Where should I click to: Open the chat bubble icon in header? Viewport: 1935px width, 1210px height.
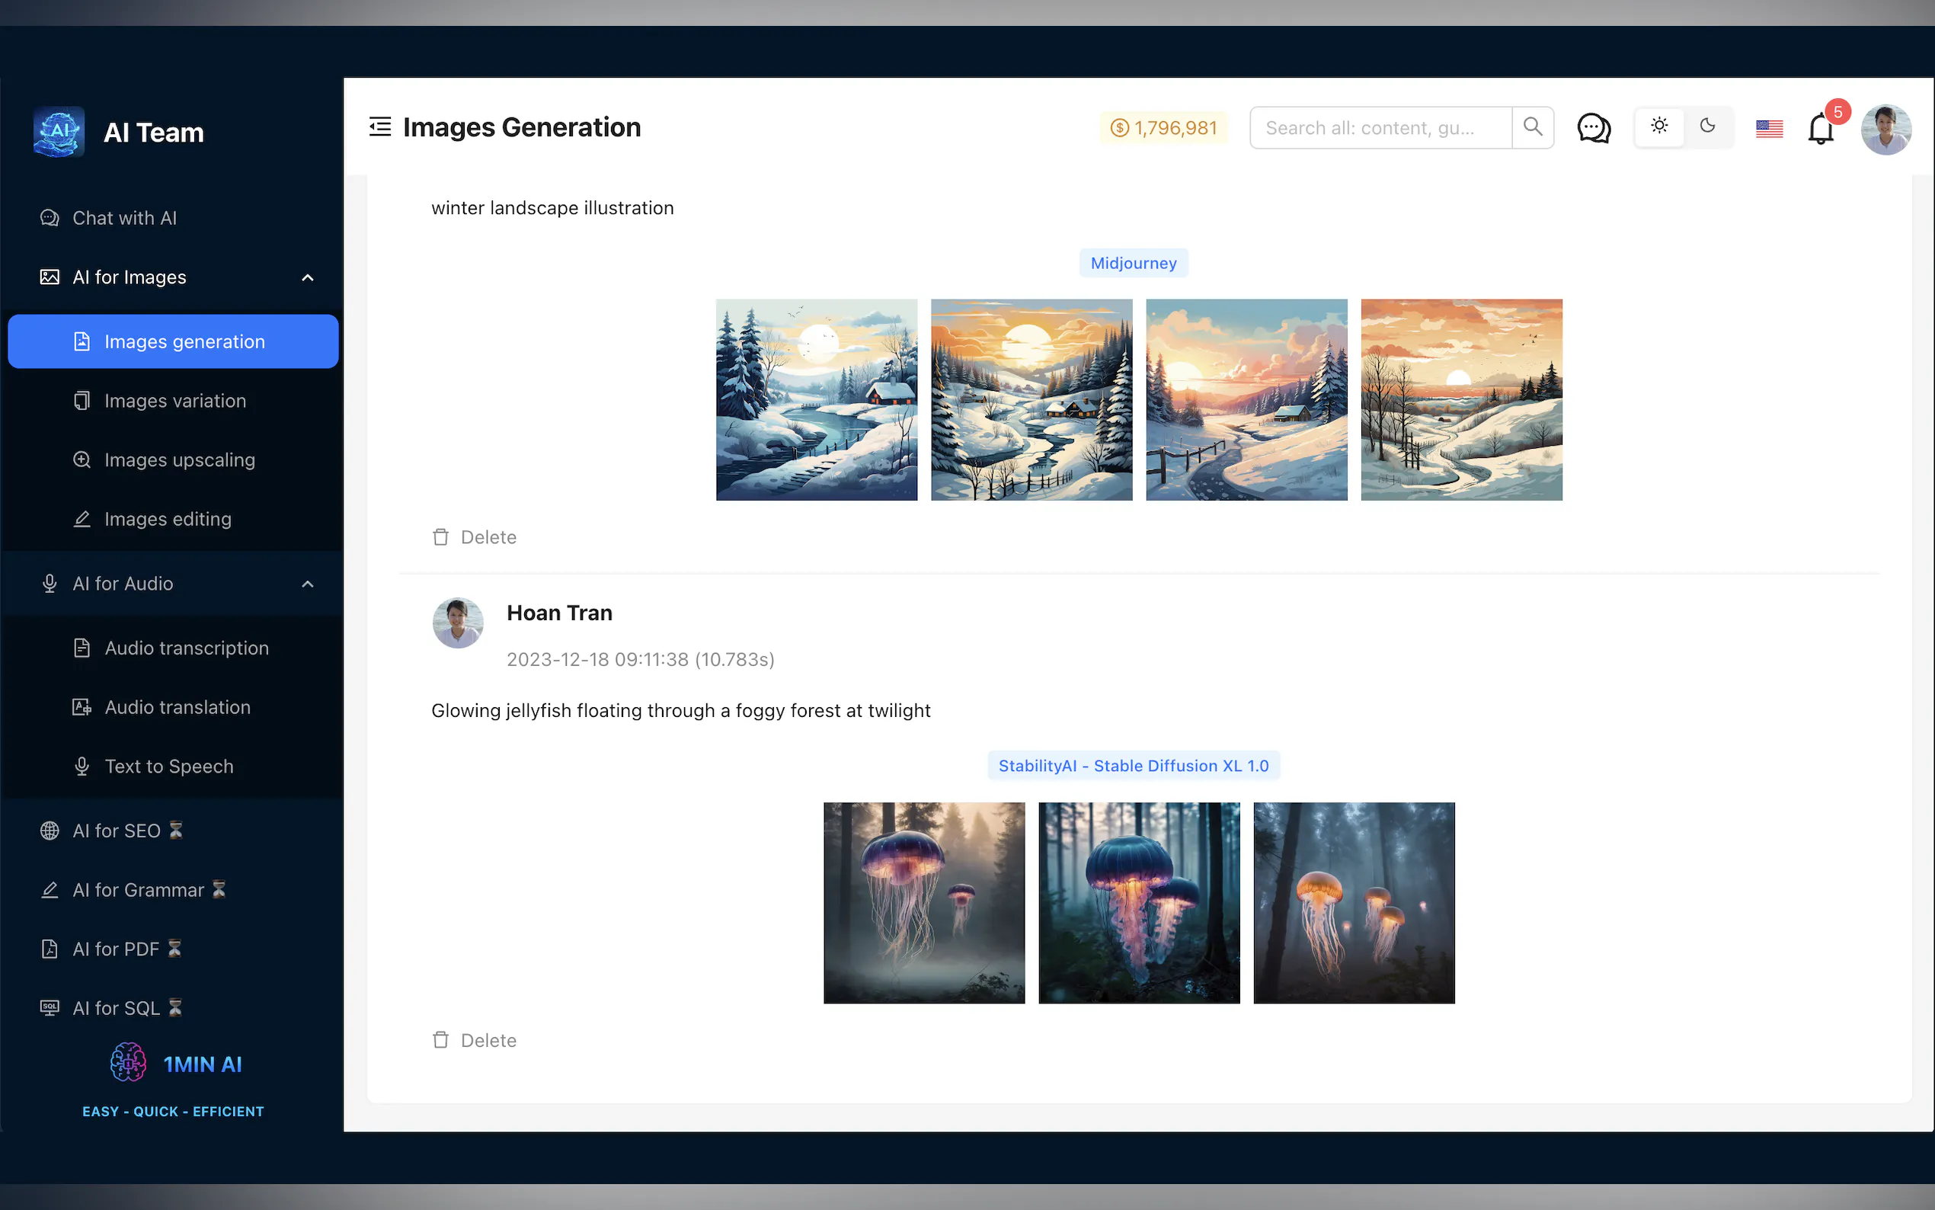tap(1593, 128)
